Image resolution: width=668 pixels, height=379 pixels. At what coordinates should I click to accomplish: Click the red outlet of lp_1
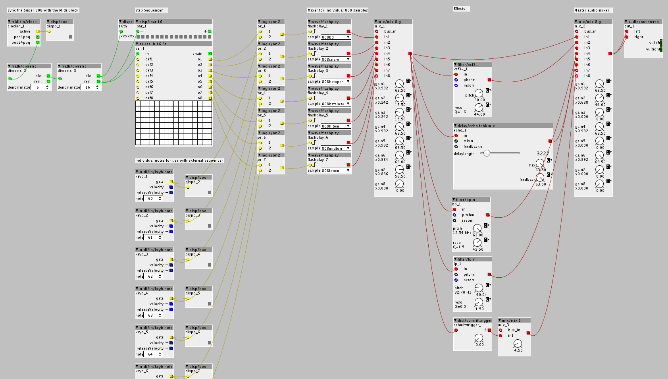tap(489, 275)
